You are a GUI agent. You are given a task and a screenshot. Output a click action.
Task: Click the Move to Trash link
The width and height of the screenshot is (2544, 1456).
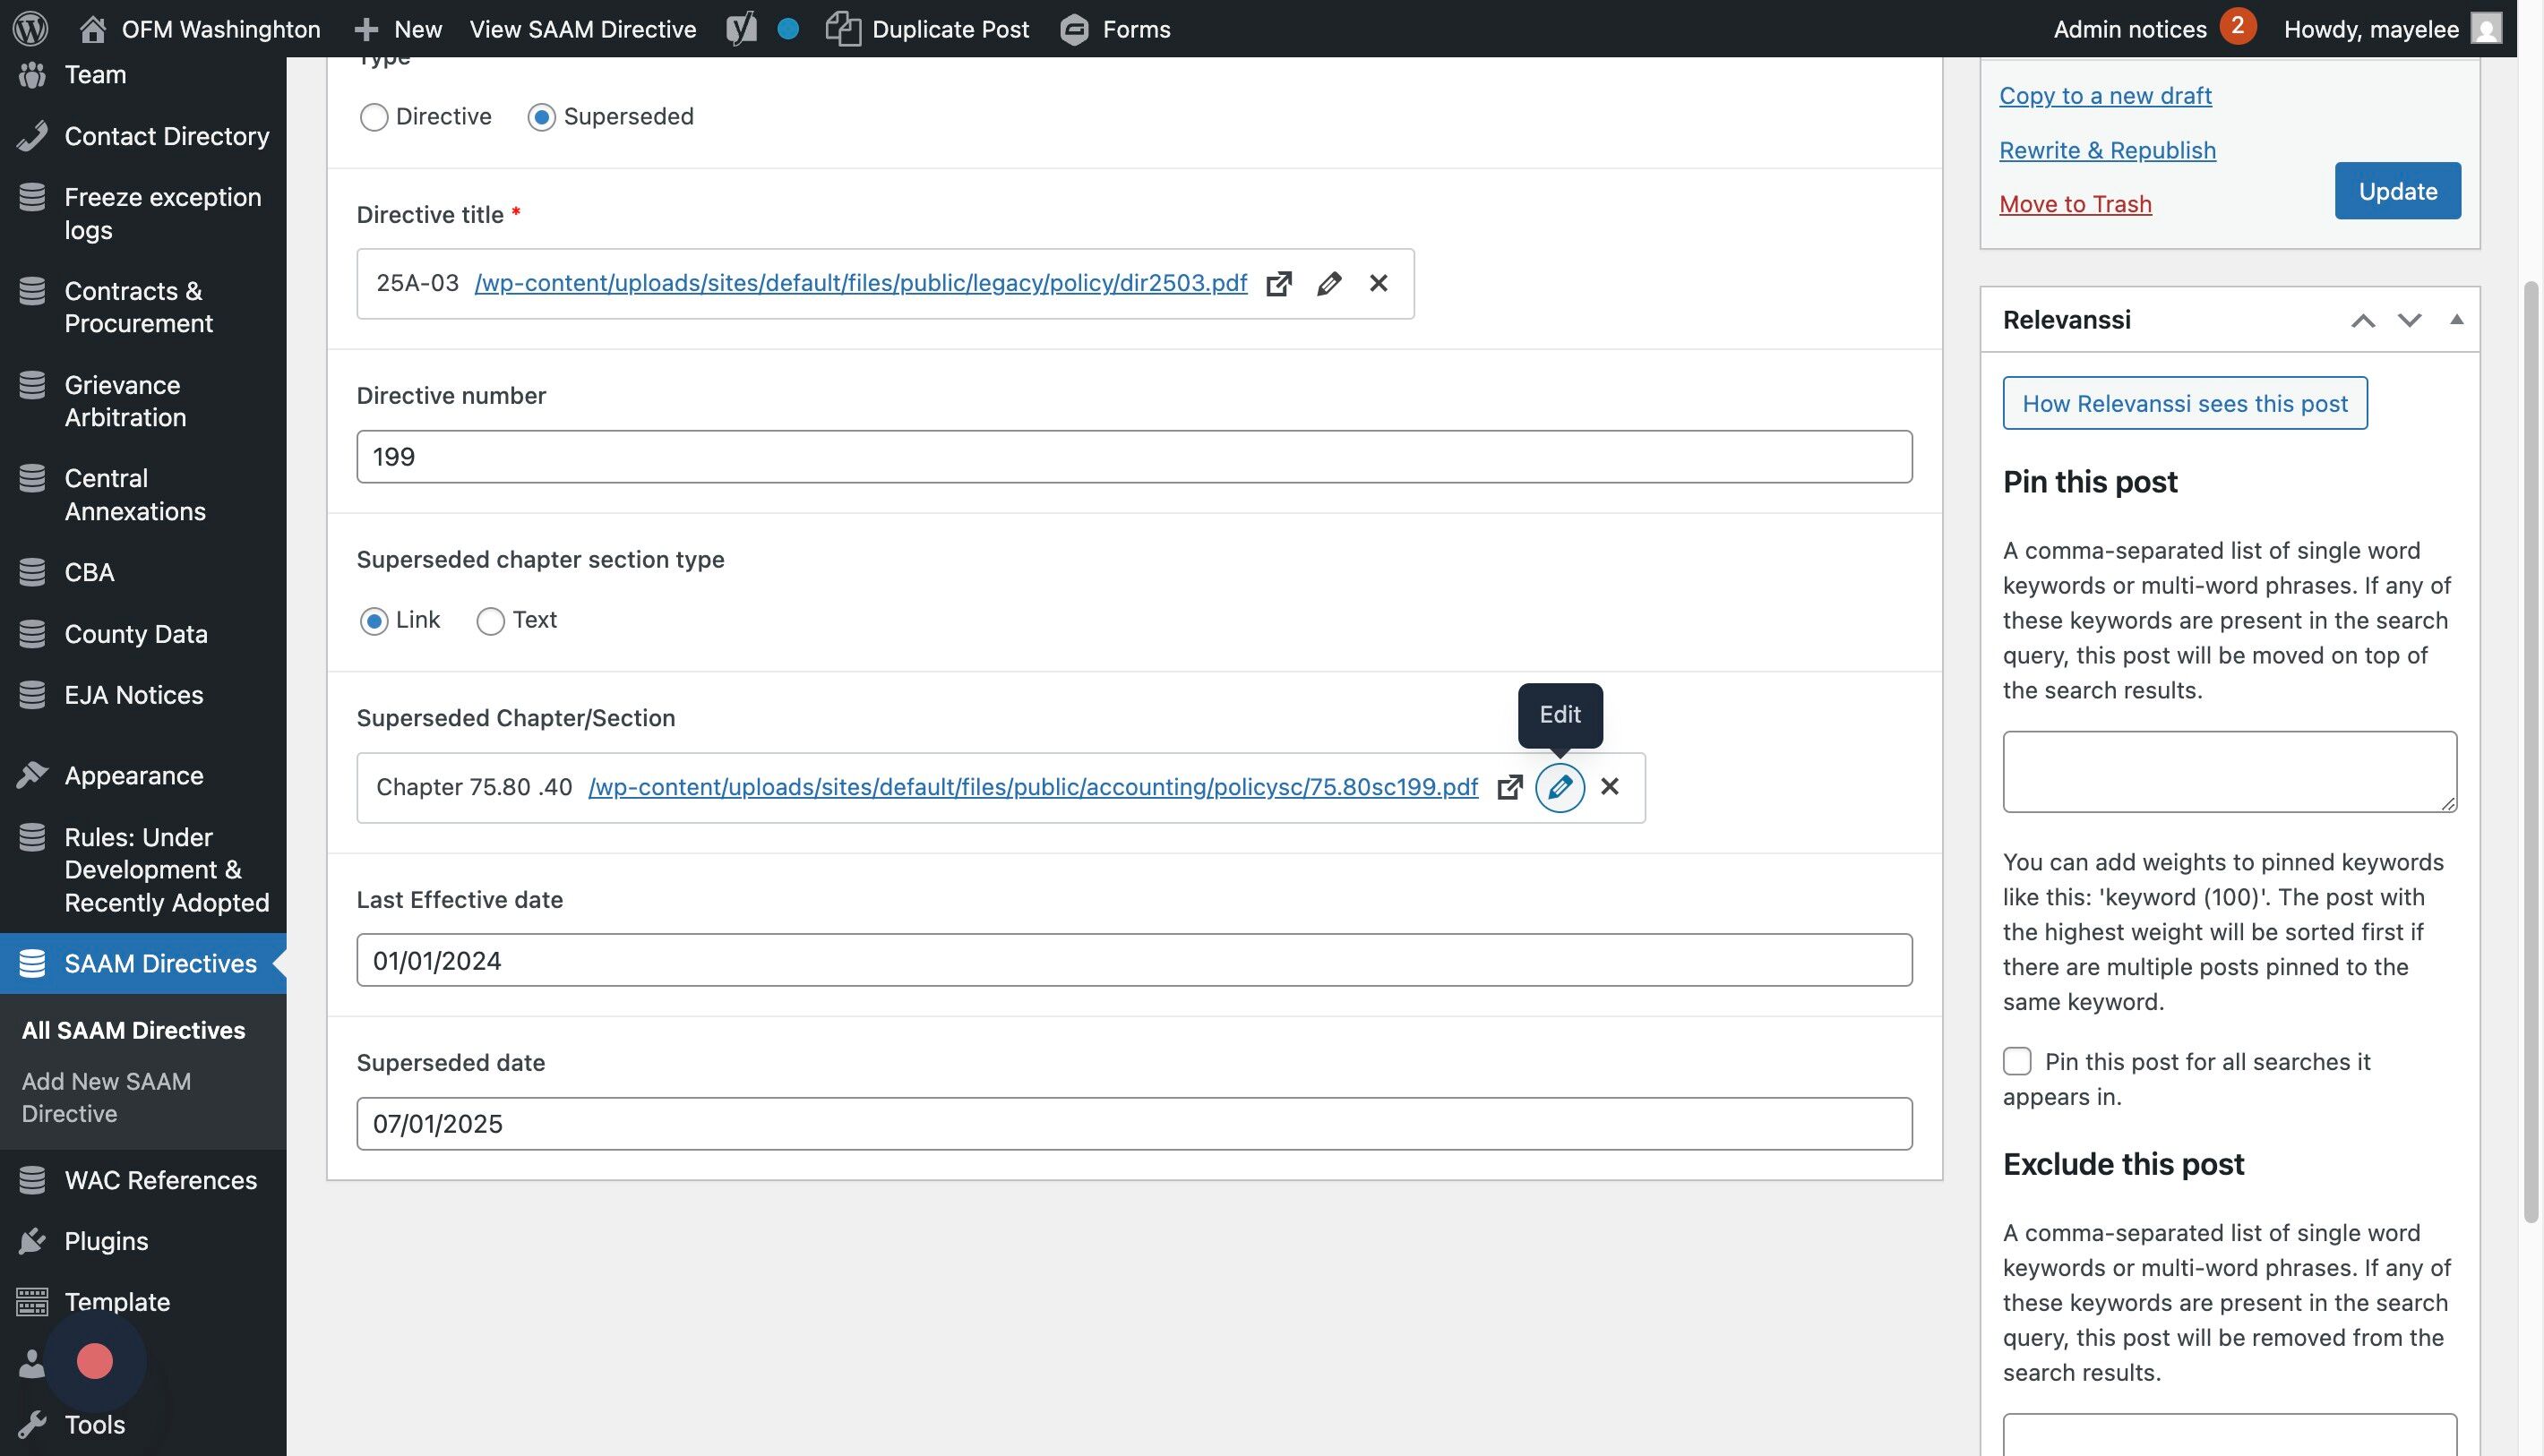[x=2075, y=204]
